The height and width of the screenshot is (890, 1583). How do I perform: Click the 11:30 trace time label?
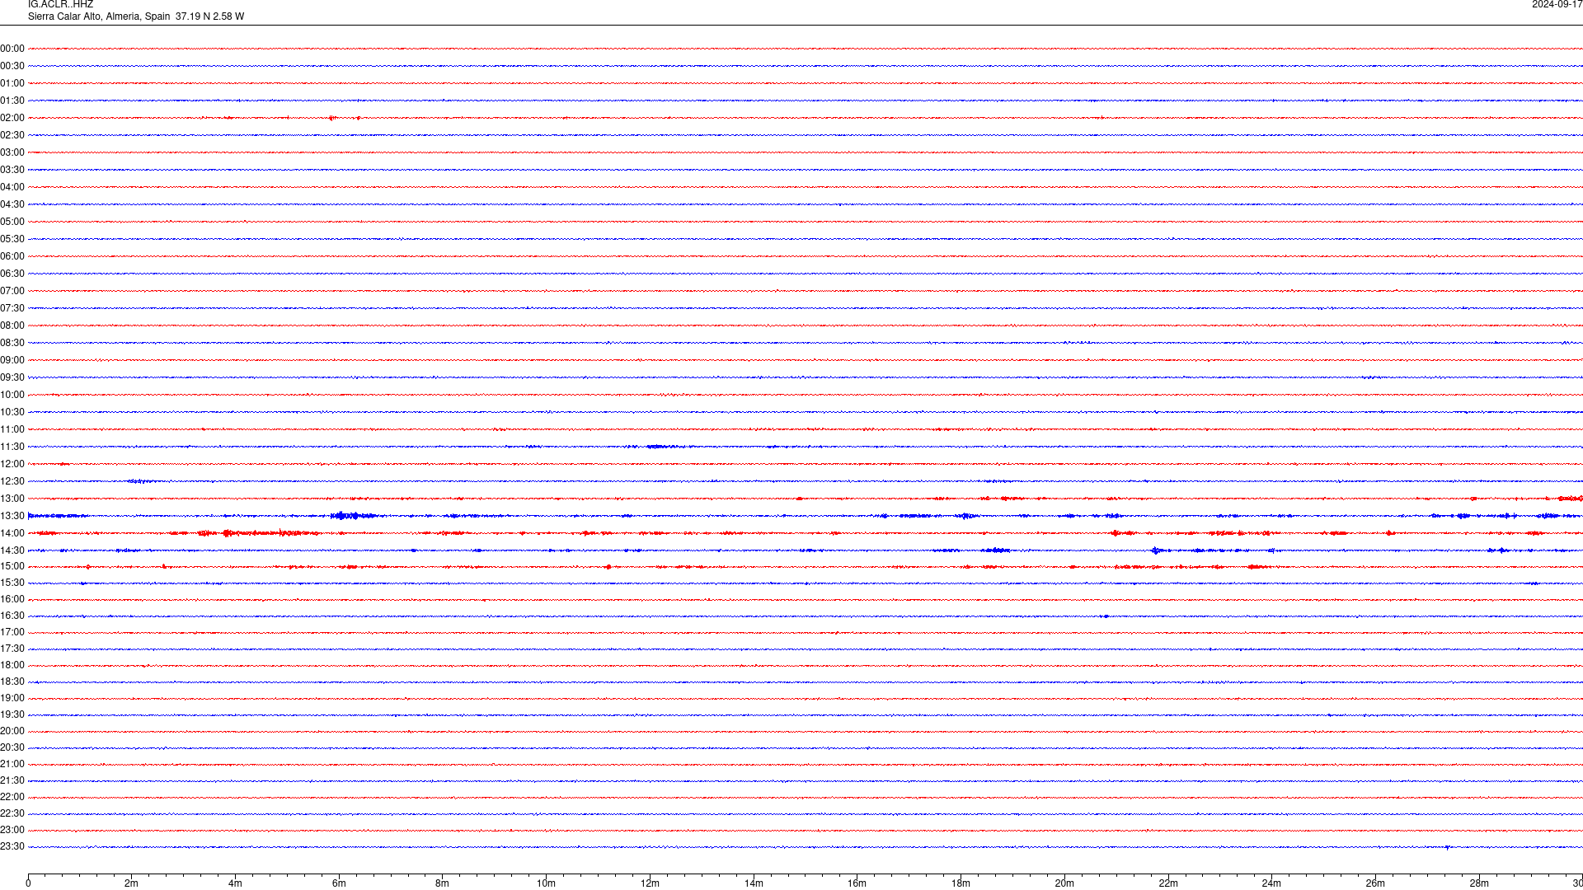(x=12, y=447)
